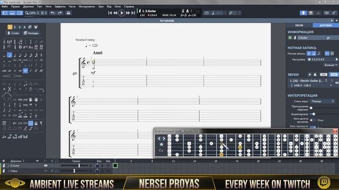
Task: Select the quarter note duration
Action: tap(15, 55)
